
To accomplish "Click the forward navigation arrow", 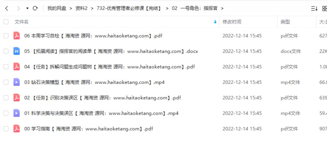I will pos(18,8).
